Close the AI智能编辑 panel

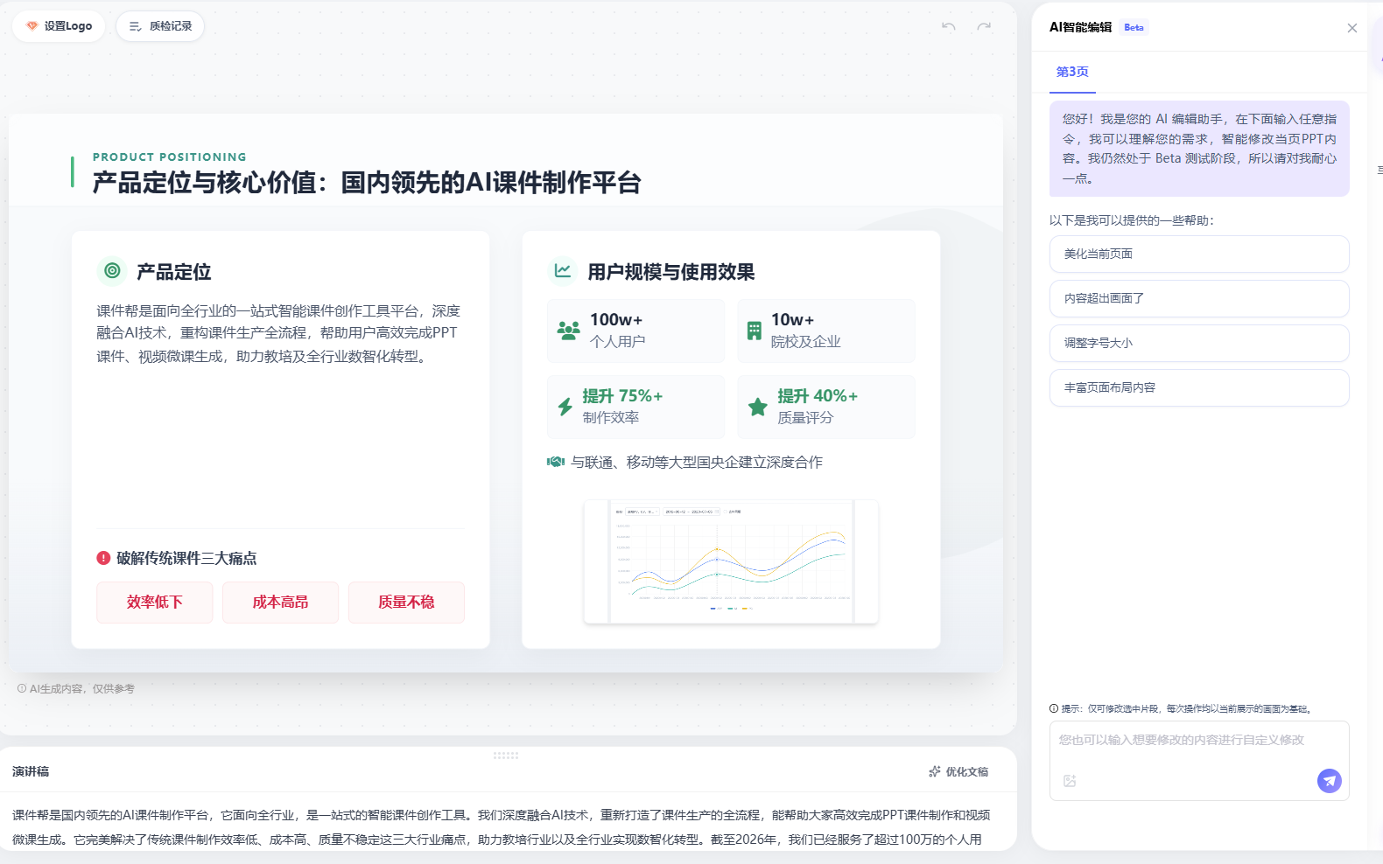point(1352,28)
